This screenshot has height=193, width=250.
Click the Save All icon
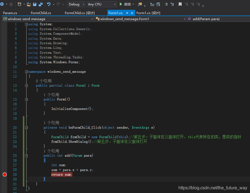click(41, 4)
